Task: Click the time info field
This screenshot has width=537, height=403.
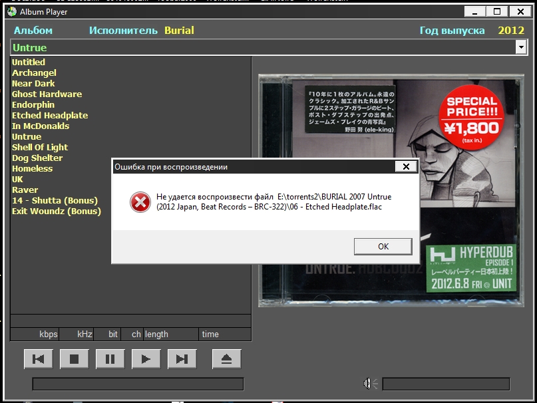Action: (x=225, y=335)
